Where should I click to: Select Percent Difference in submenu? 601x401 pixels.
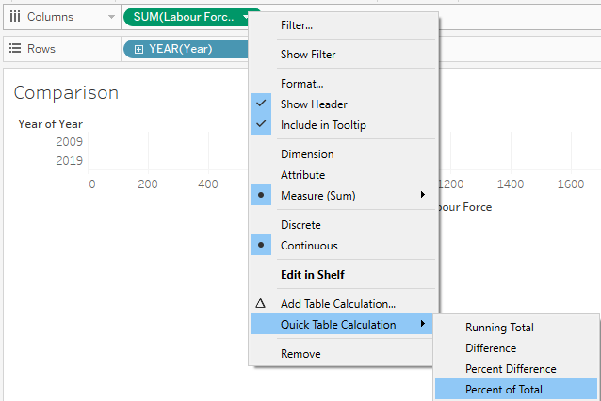511,369
